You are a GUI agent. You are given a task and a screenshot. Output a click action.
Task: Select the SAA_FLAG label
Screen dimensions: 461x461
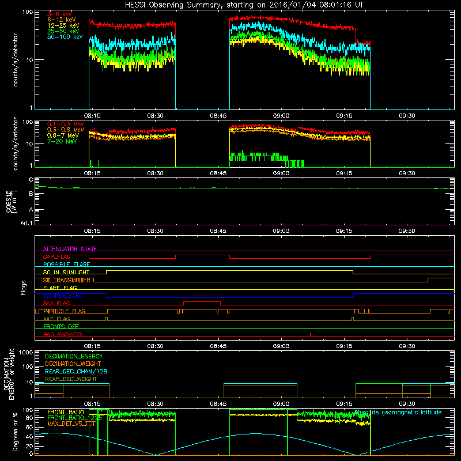coord(56,303)
